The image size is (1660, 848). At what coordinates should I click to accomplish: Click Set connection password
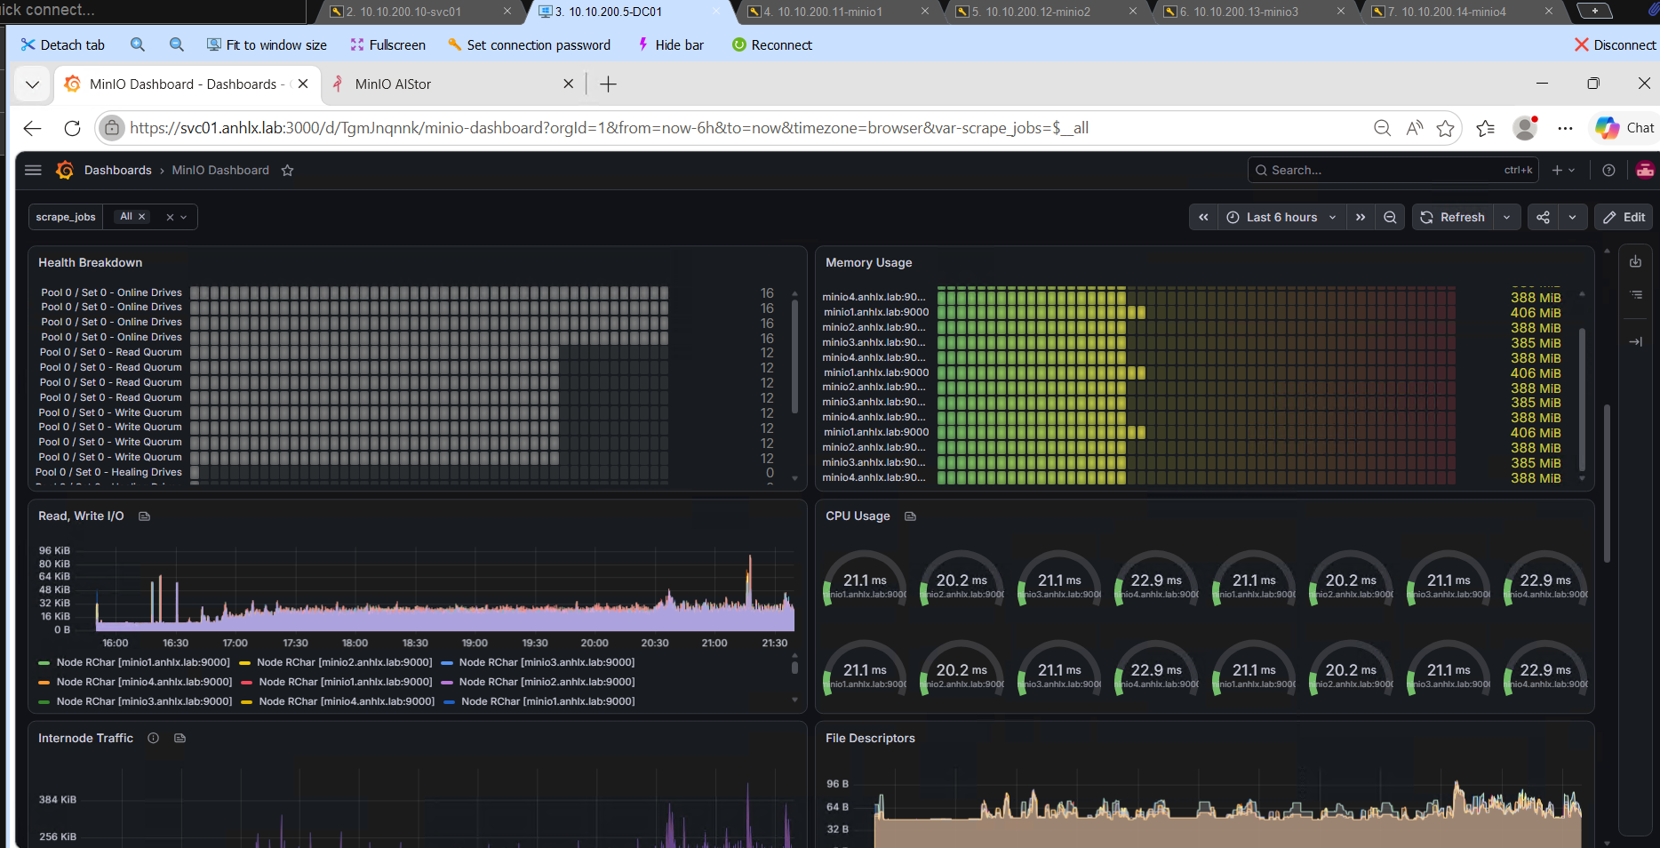point(529,44)
